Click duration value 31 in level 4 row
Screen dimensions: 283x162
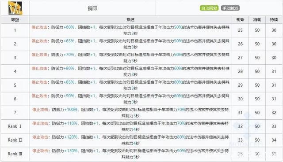pyautogui.click(x=274, y=71)
